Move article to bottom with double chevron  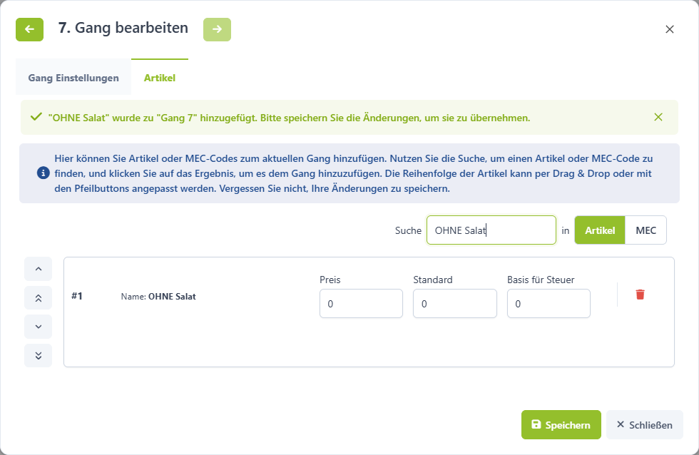tap(39, 356)
